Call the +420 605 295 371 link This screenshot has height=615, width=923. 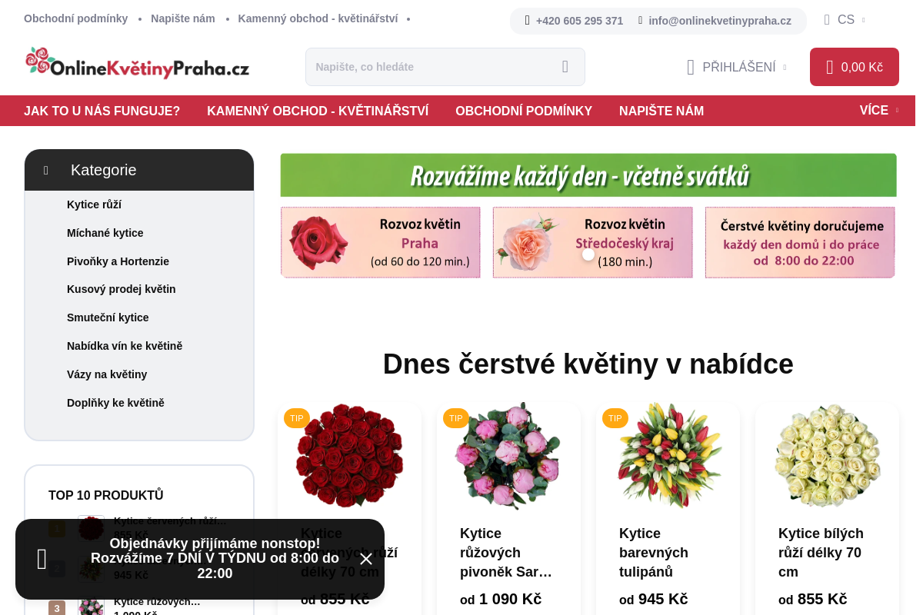[579, 21]
